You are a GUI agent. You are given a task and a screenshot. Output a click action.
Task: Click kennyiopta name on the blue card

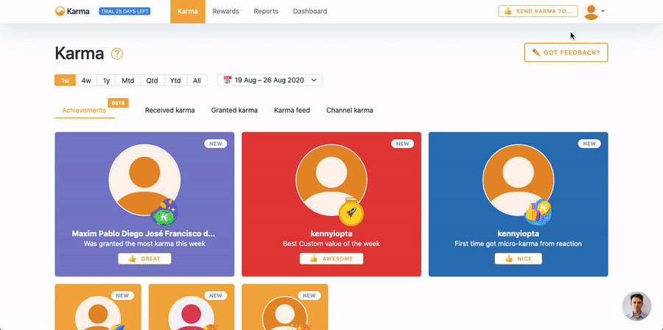[519, 234]
